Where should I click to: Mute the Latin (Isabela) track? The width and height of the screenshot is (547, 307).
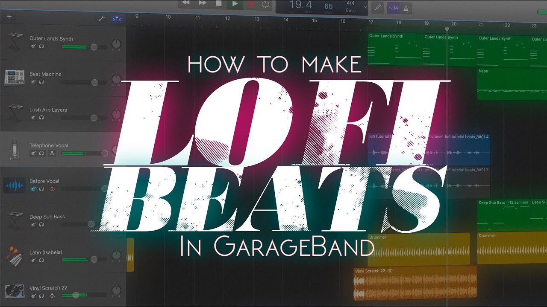(x=33, y=260)
